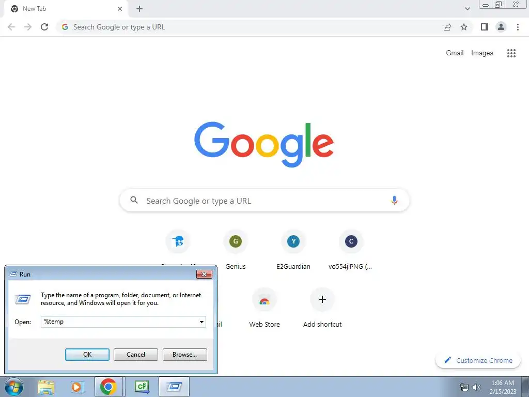This screenshot has width=529, height=397.
Task: Confirm Run dialog with OK
Action: click(x=87, y=355)
